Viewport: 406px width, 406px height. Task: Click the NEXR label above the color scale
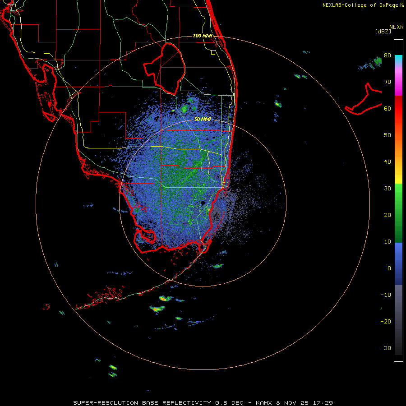[x=397, y=27]
